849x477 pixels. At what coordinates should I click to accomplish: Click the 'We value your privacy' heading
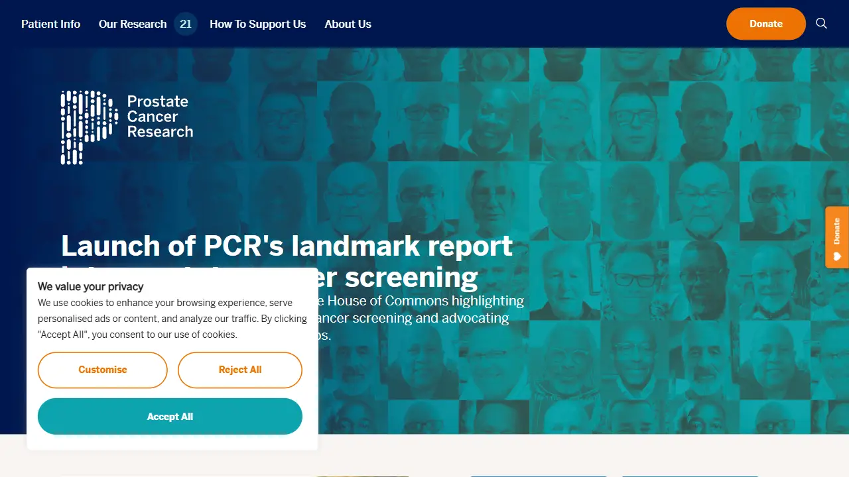coord(91,287)
